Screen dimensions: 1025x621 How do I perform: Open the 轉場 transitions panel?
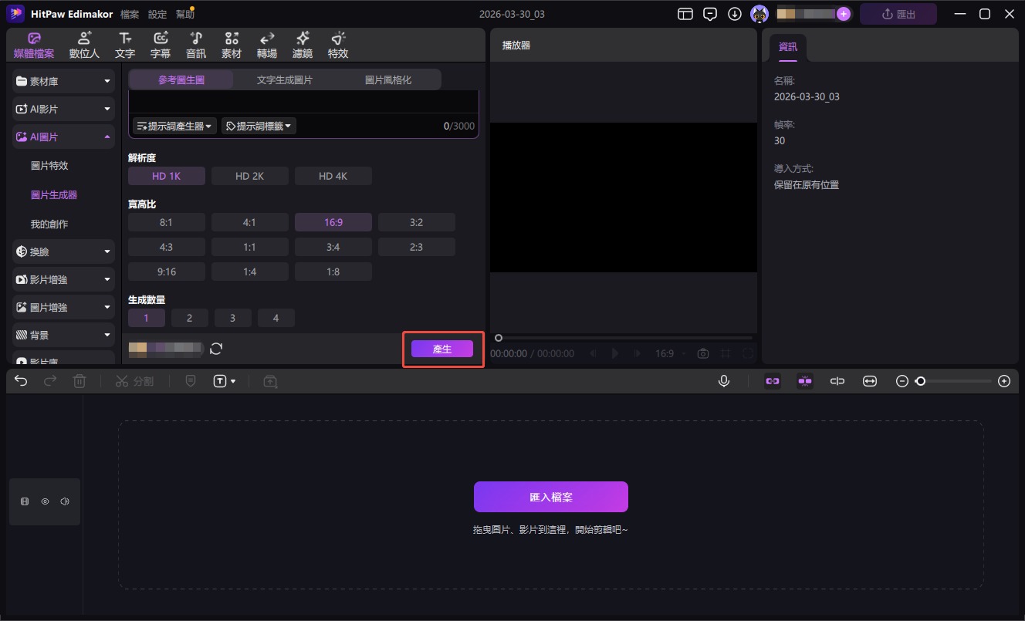coord(267,45)
